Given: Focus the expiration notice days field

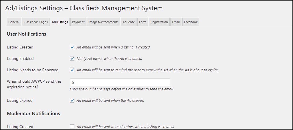Looking at the screenshot, I should click(120, 82).
